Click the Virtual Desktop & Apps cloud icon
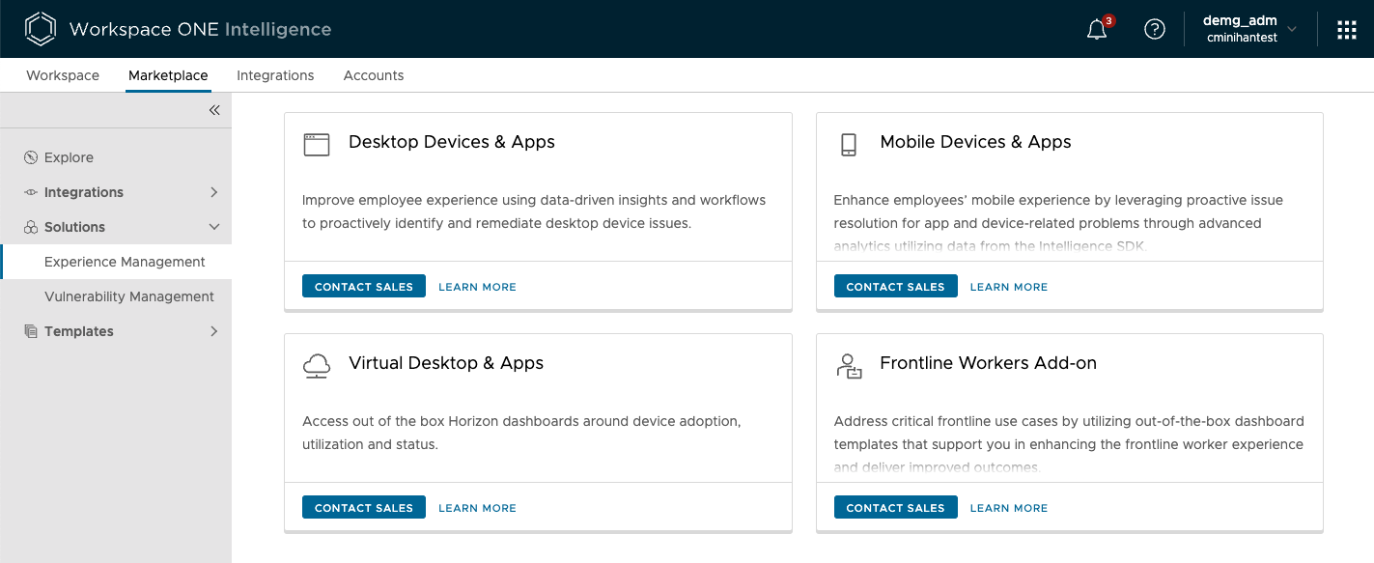This screenshot has width=1374, height=563. coord(317,366)
